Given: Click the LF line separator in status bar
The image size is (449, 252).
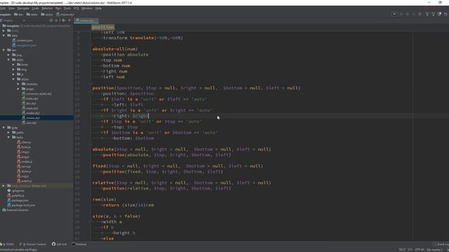Looking at the screenshot, I should [x=410, y=250].
